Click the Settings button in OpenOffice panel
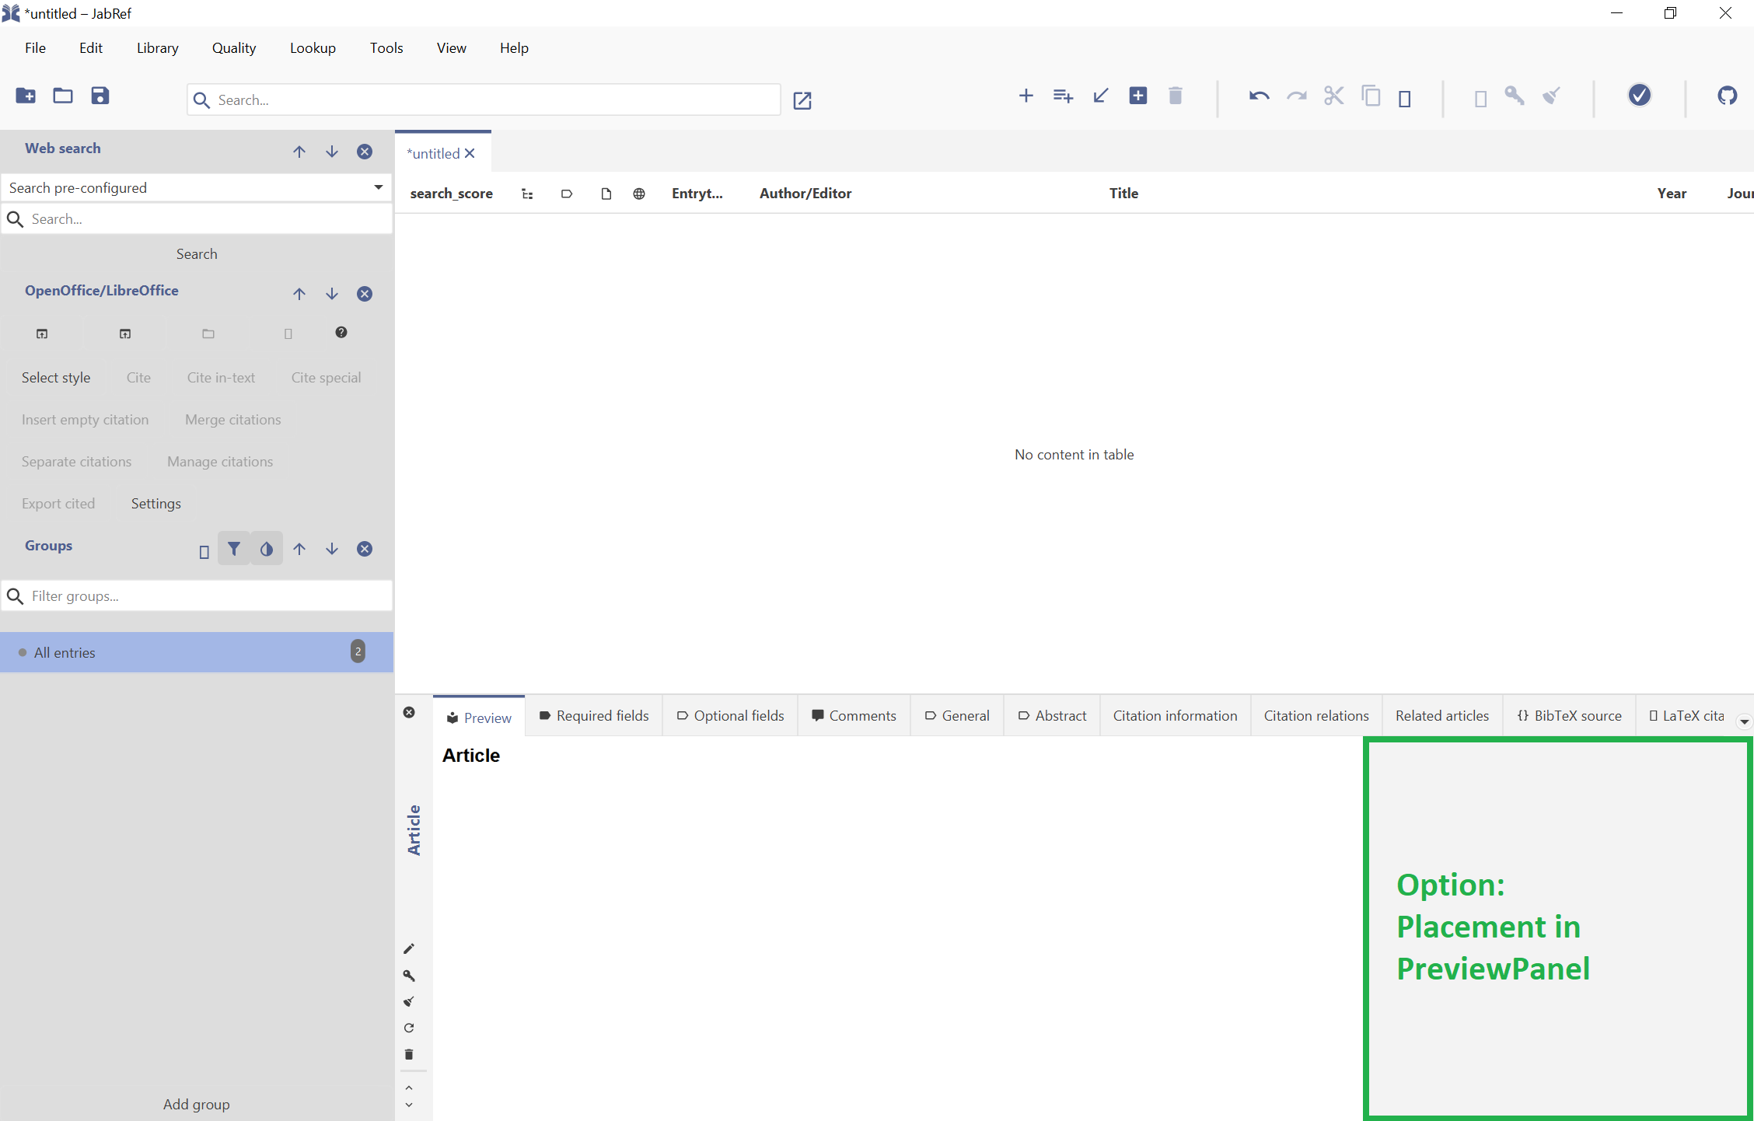The height and width of the screenshot is (1121, 1754). click(156, 502)
